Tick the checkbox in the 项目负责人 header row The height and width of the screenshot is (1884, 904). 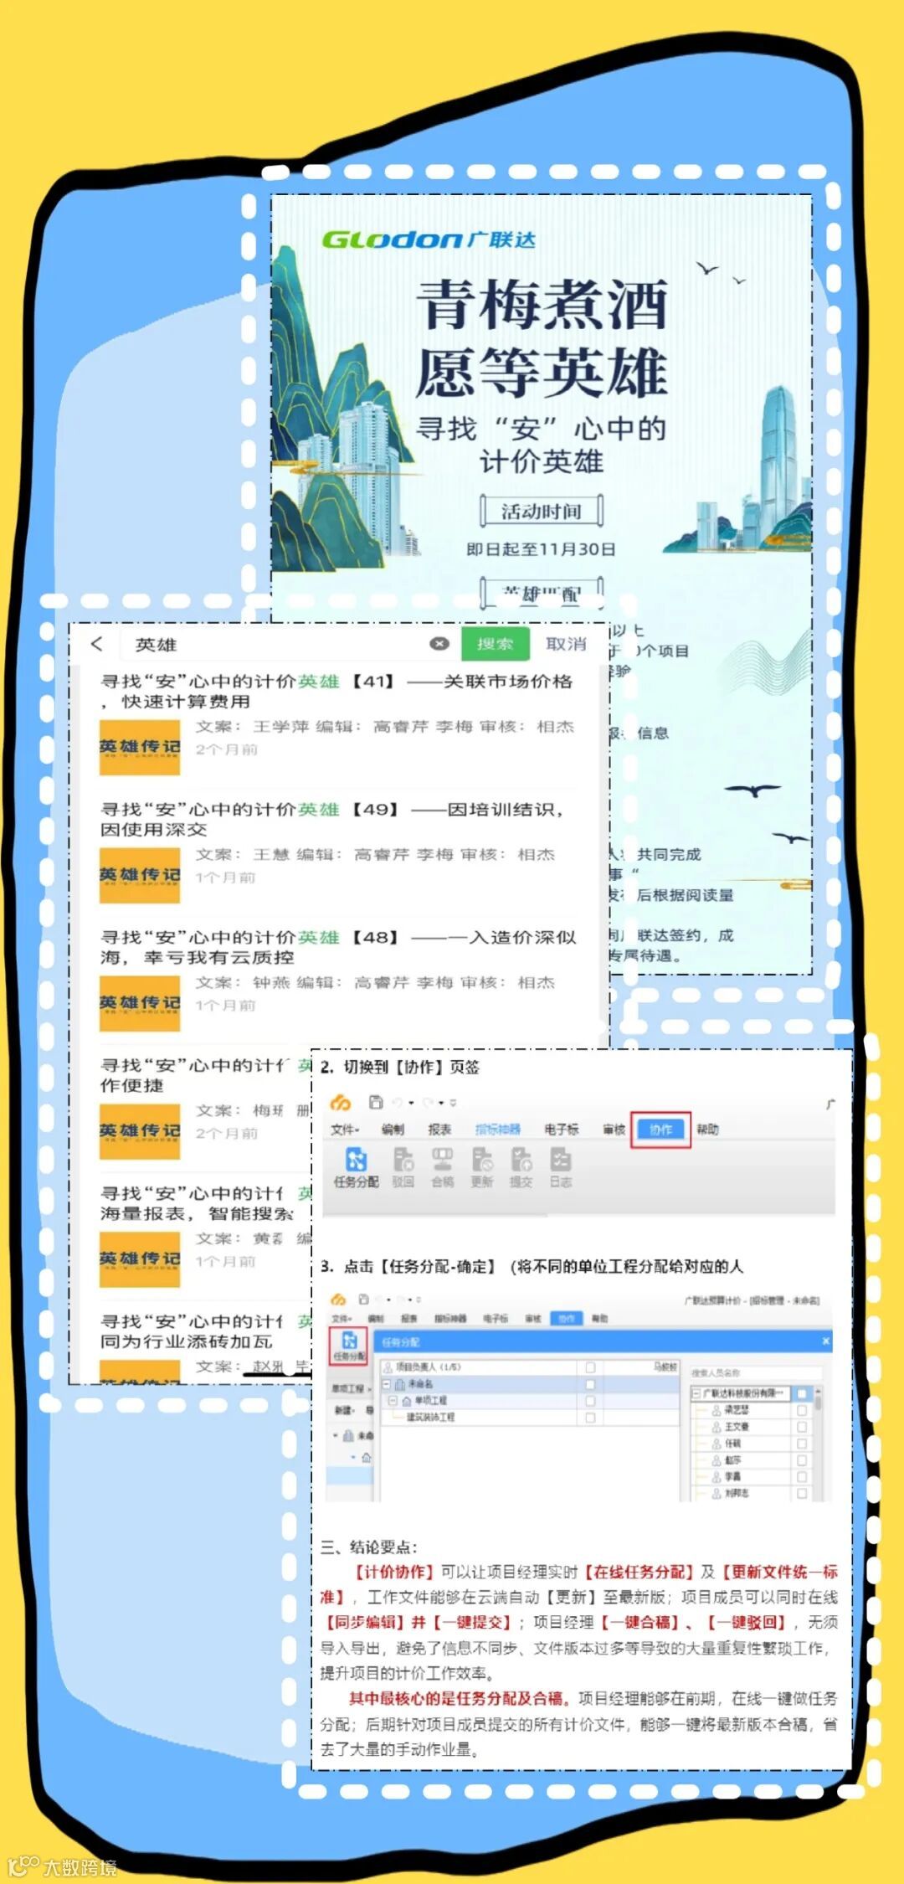coord(590,1367)
